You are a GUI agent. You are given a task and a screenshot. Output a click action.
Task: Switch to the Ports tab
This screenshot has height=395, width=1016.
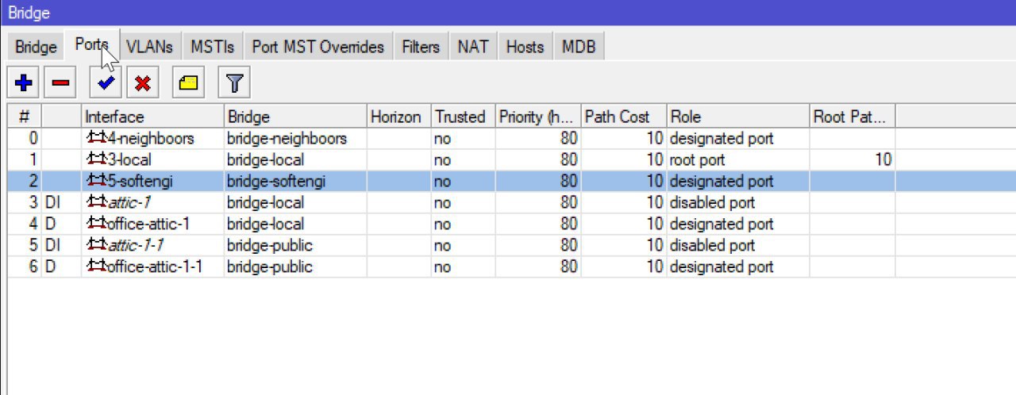pyautogui.click(x=92, y=45)
